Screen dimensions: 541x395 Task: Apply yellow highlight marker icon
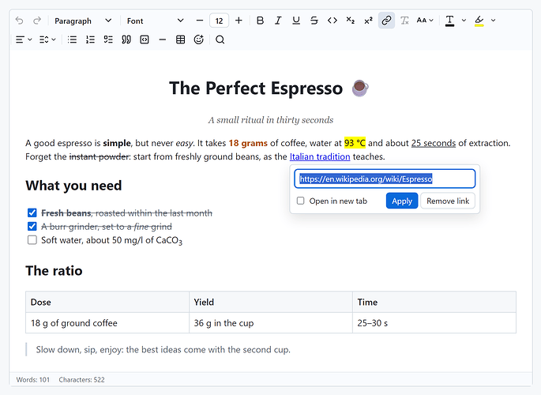pyautogui.click(x=479, y=21)
